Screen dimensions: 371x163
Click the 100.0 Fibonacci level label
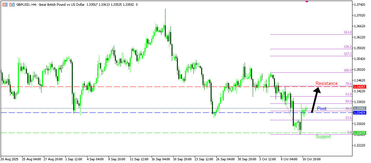click(348, 70)
